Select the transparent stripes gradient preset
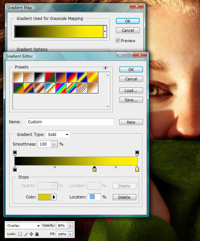The width and height of the screenshot is (200, 241). 82,88
